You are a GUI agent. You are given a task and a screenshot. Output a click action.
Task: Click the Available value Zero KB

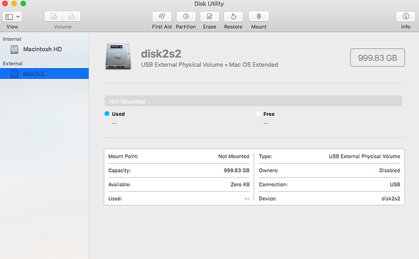click(x=240, y=184)
